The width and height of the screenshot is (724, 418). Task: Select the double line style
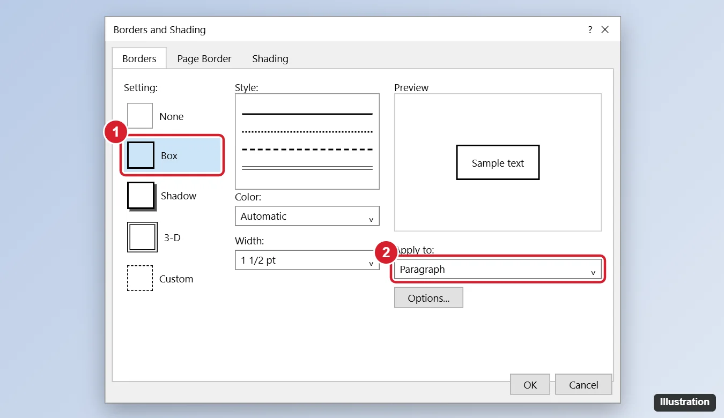[307, 168]
